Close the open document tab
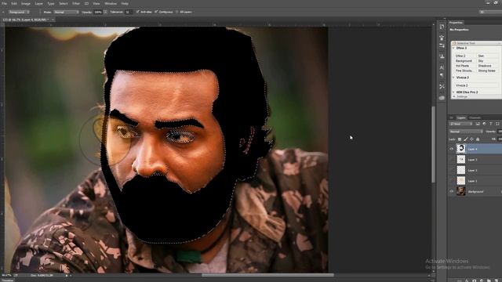The image size is (502, 282). pyautogui.click(x=53, y=20)
